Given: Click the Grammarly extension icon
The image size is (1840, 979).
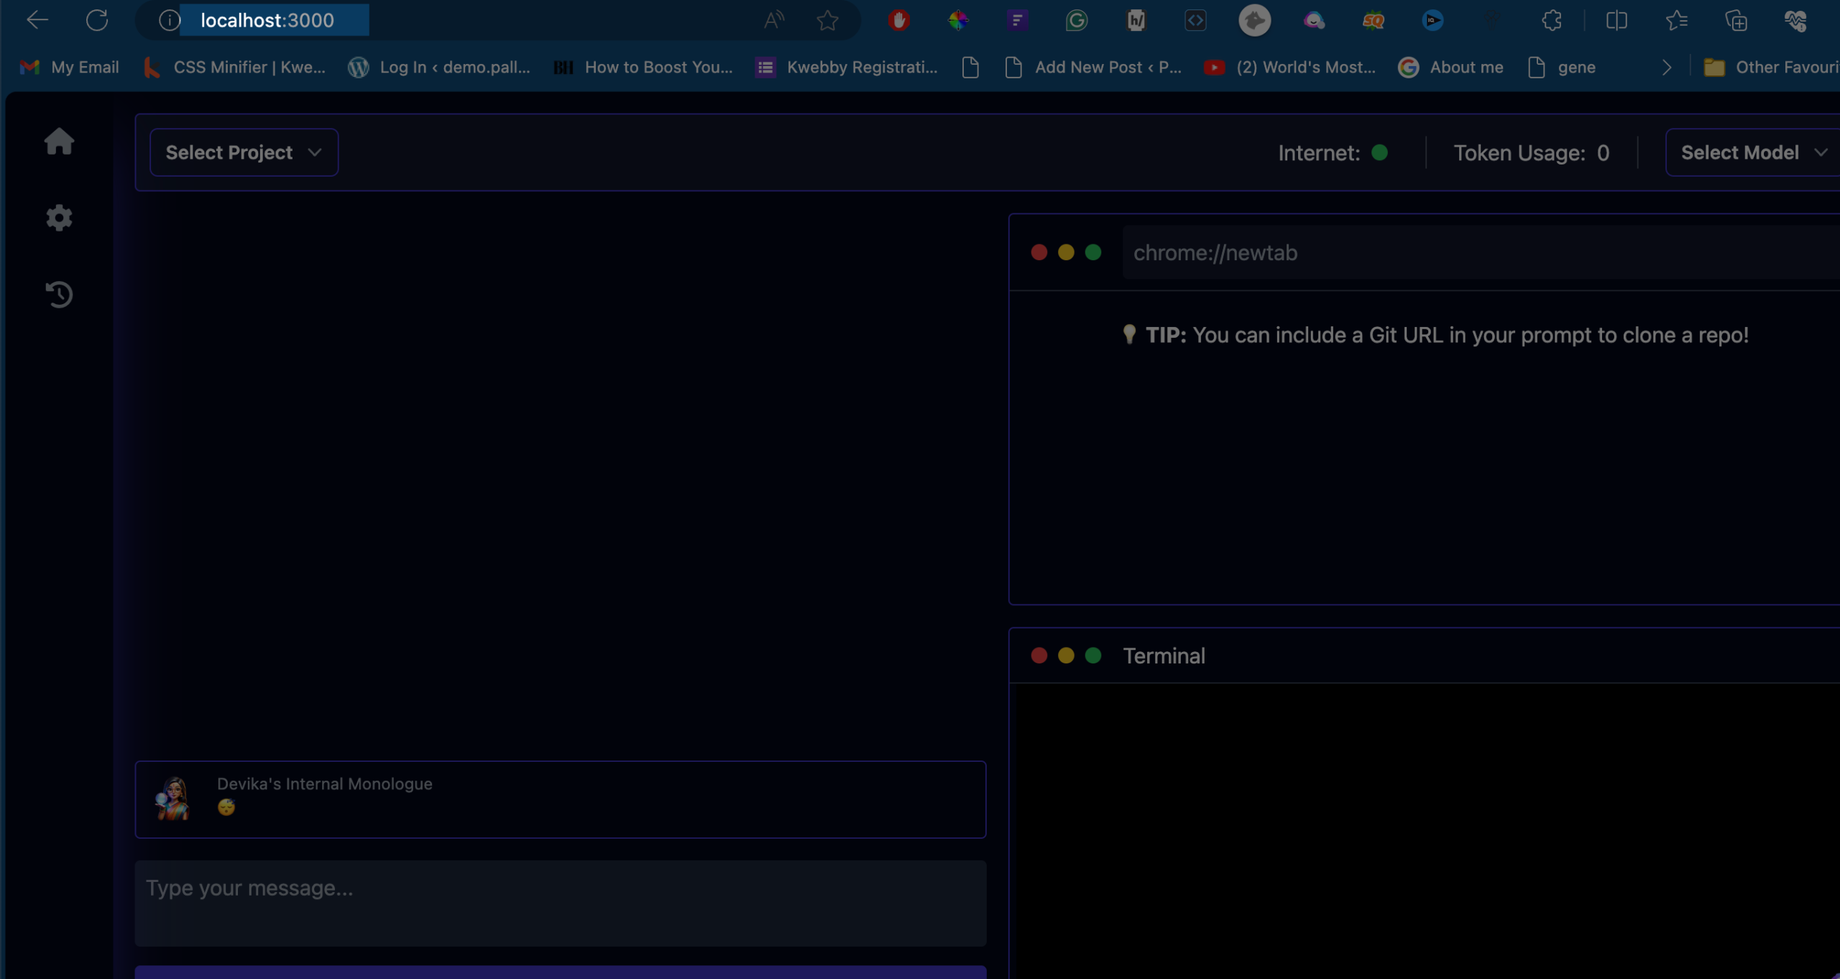Looking at the screenshot, I should click(x=1076, y=20).
